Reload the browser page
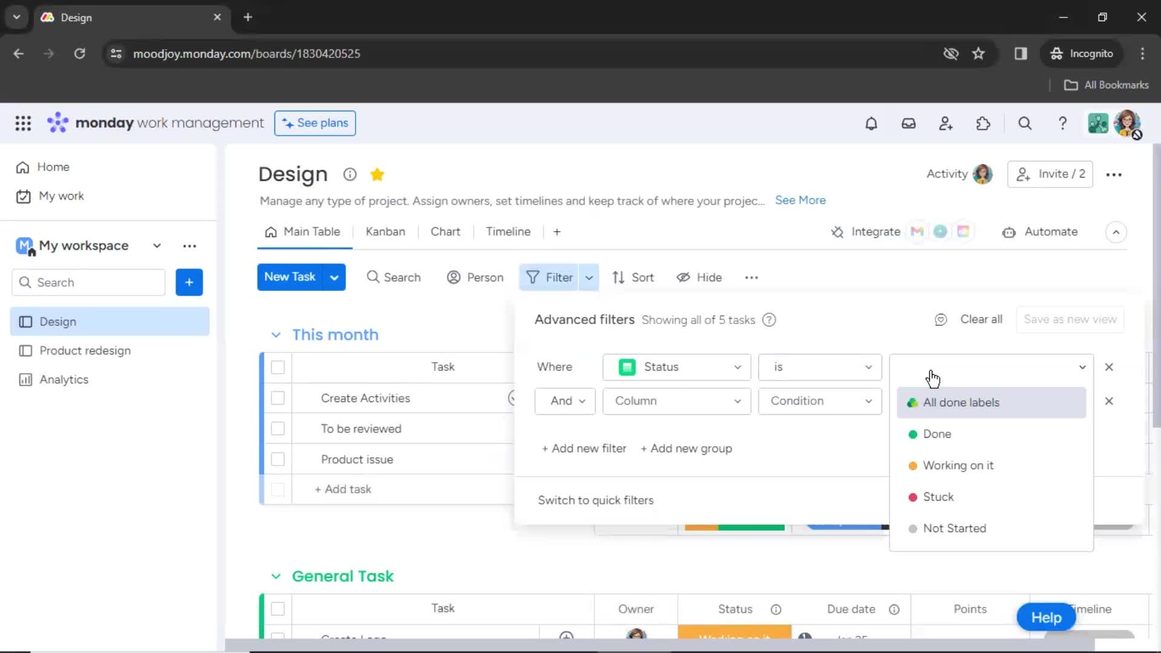The image size is (1161, 653). [79, 54]
